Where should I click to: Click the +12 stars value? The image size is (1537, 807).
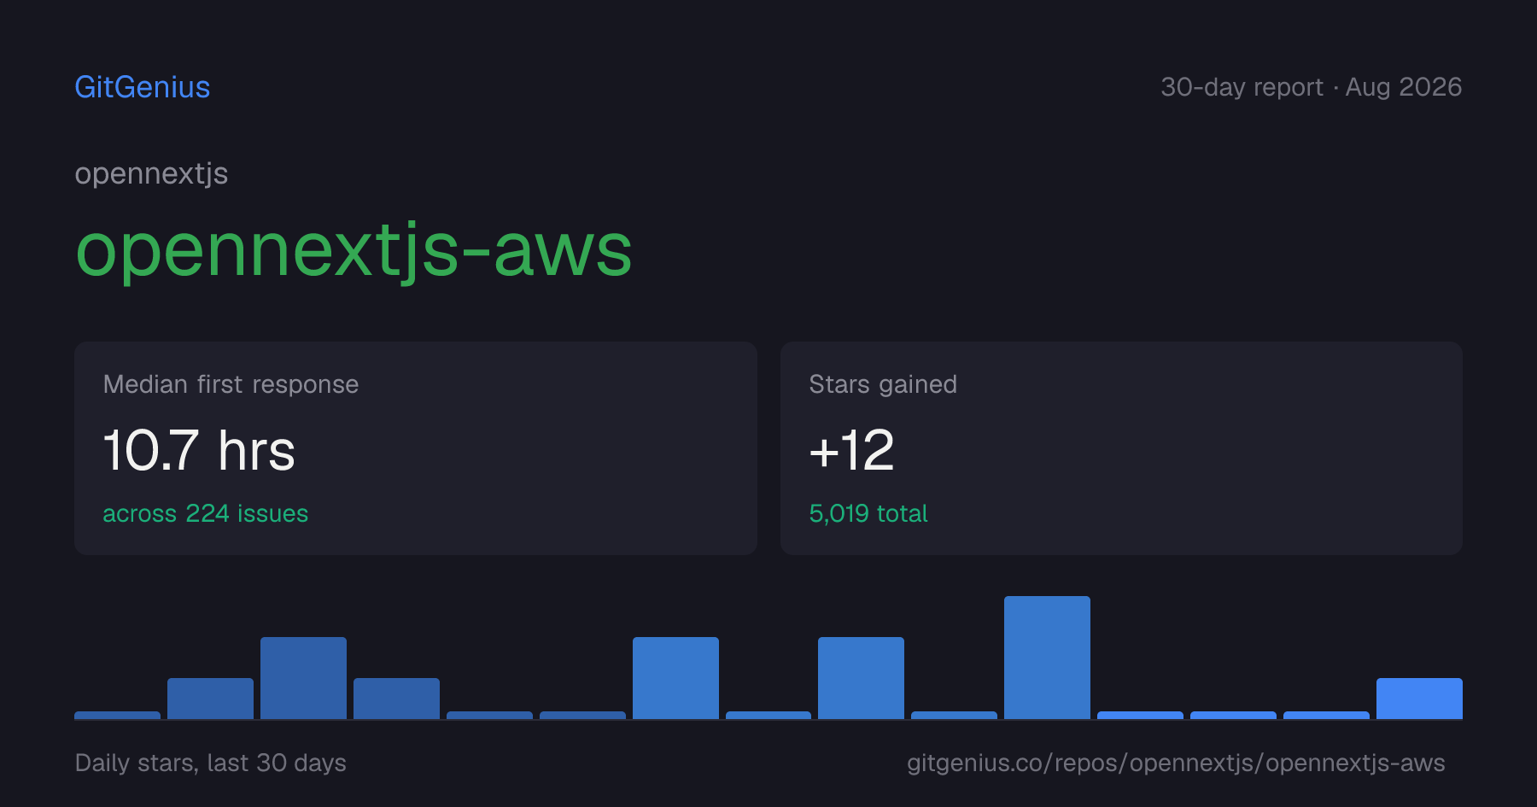851,450
